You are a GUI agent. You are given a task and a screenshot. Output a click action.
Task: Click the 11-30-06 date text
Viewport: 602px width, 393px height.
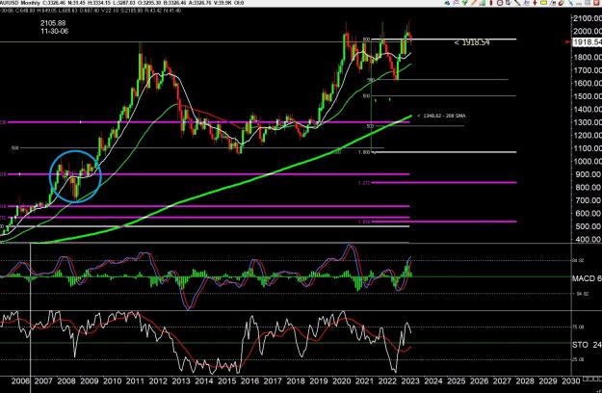coord(54,31)
